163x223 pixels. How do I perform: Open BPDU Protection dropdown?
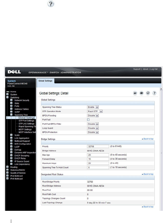click(93, 132)
